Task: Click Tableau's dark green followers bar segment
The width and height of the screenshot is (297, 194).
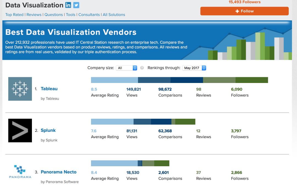Action: coord(252,80)
